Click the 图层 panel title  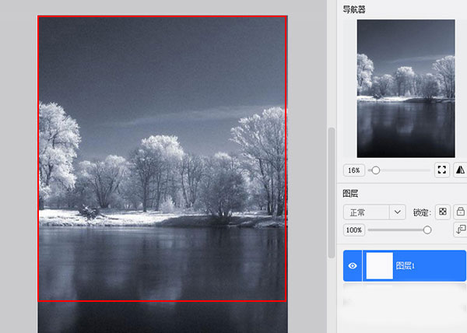(x=350, y=194)
